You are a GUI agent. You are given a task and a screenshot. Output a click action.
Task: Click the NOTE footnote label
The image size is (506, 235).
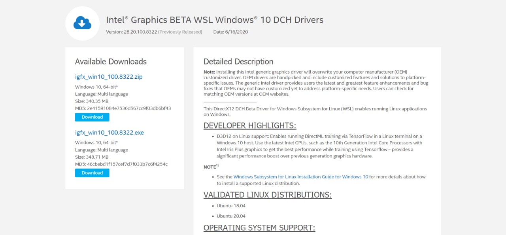[x=211, y=167]
